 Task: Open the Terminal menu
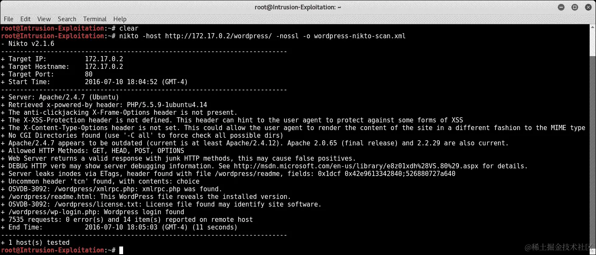95,19
